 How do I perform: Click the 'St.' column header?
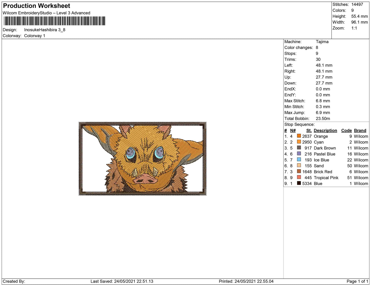coord(309,130)
